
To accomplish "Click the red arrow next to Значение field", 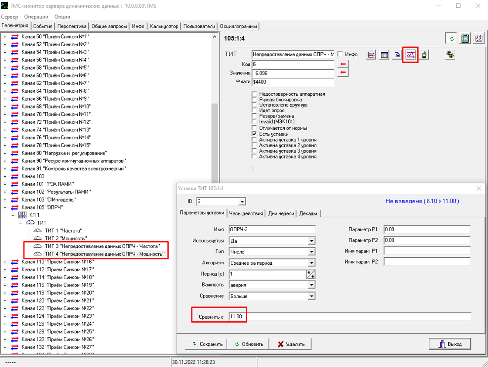I will point(343,73).
